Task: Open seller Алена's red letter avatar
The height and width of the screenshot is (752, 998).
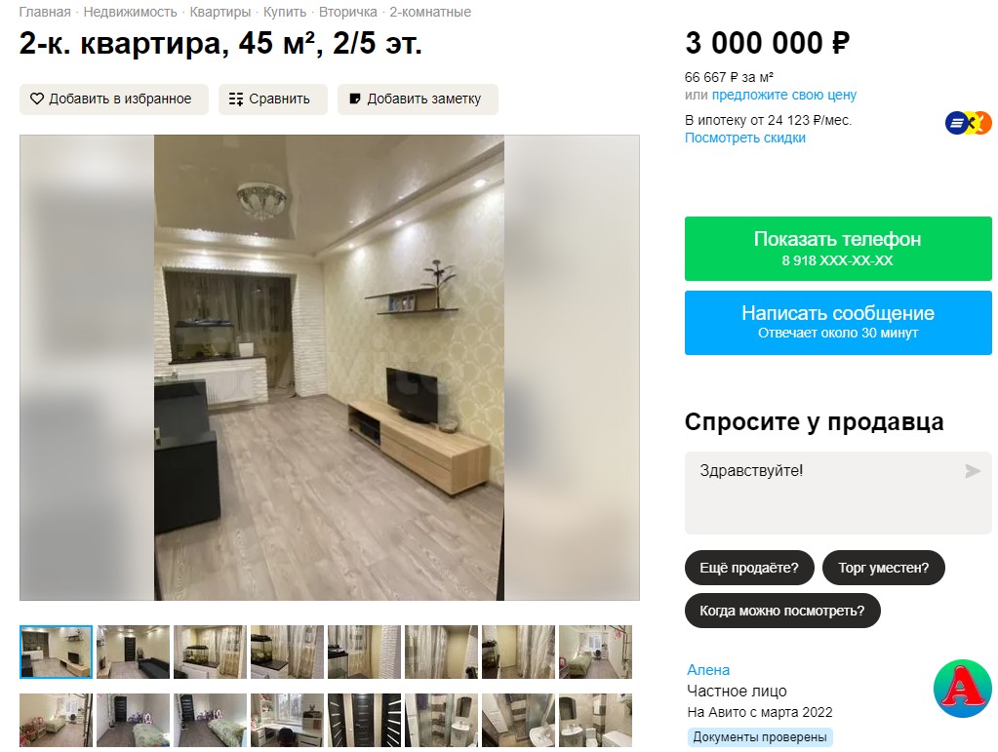Action: [962, 689]
